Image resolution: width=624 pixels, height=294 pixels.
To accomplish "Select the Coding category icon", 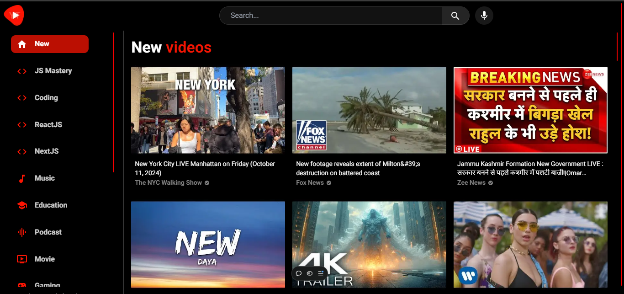I will tap(22, 98).
